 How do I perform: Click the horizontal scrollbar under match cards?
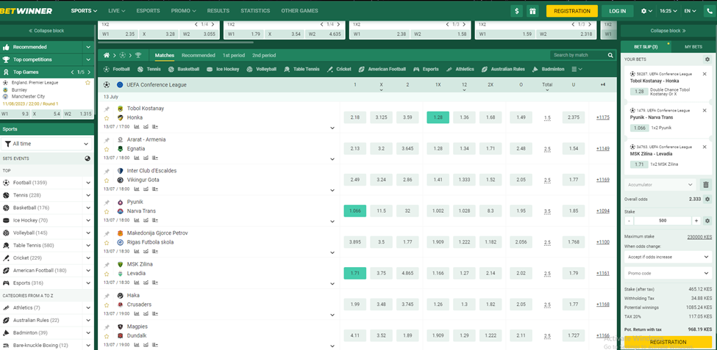176,43
